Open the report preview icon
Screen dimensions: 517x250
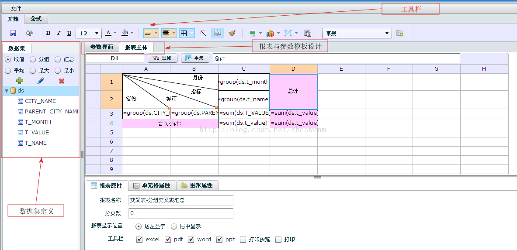[x=30, y=33]
